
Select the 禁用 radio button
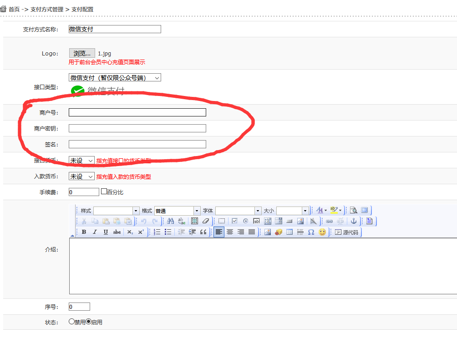click(72, 322)
